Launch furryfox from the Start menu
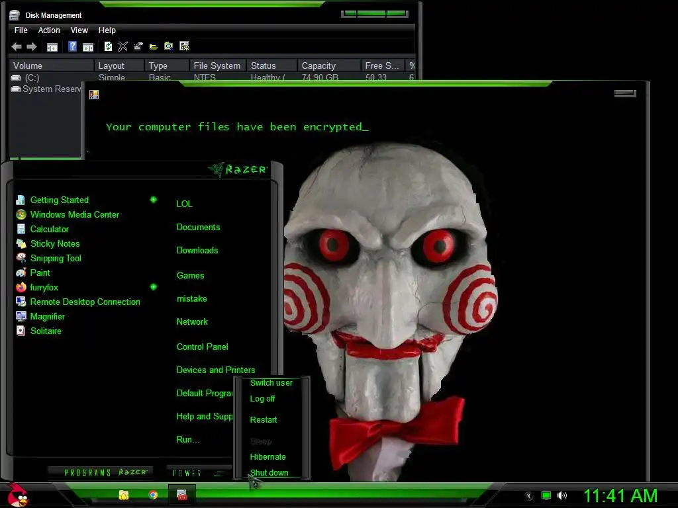Viewport: 678px width, 508px height. (44, 287)
